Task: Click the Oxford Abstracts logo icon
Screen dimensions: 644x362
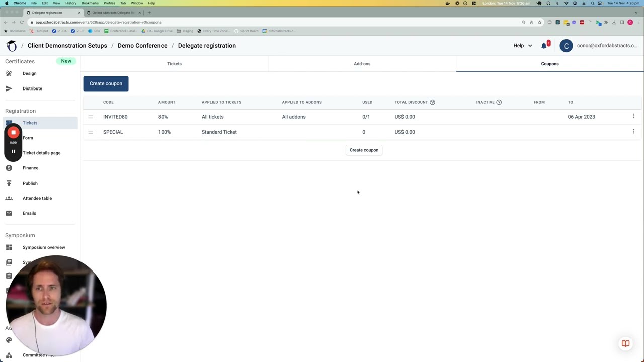Action: pyautogui.click(x=11, y=46)
